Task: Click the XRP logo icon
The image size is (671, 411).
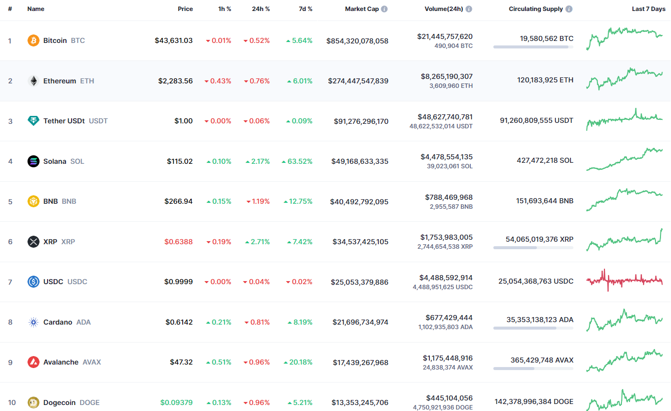Action: [33, 242]
